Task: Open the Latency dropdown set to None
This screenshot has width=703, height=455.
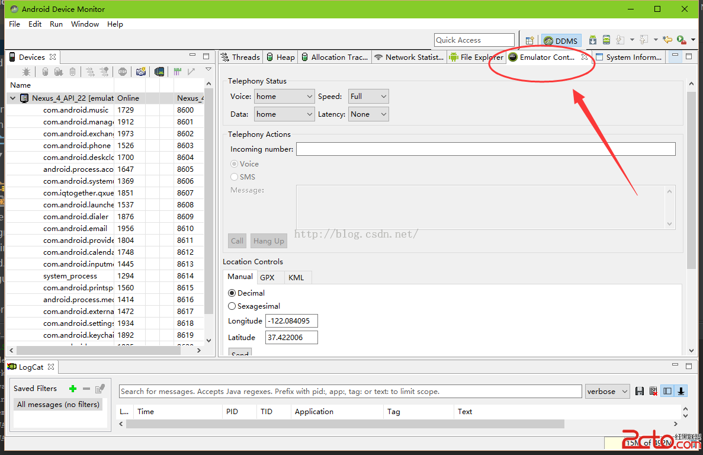Action: click(x=368, y=114)
